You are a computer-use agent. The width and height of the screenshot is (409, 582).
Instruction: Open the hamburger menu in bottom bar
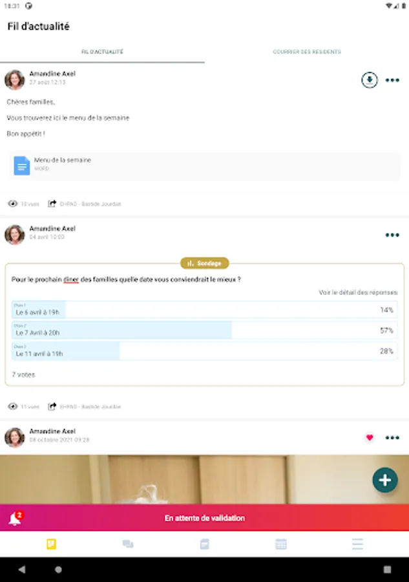click(x=357, y=544)
